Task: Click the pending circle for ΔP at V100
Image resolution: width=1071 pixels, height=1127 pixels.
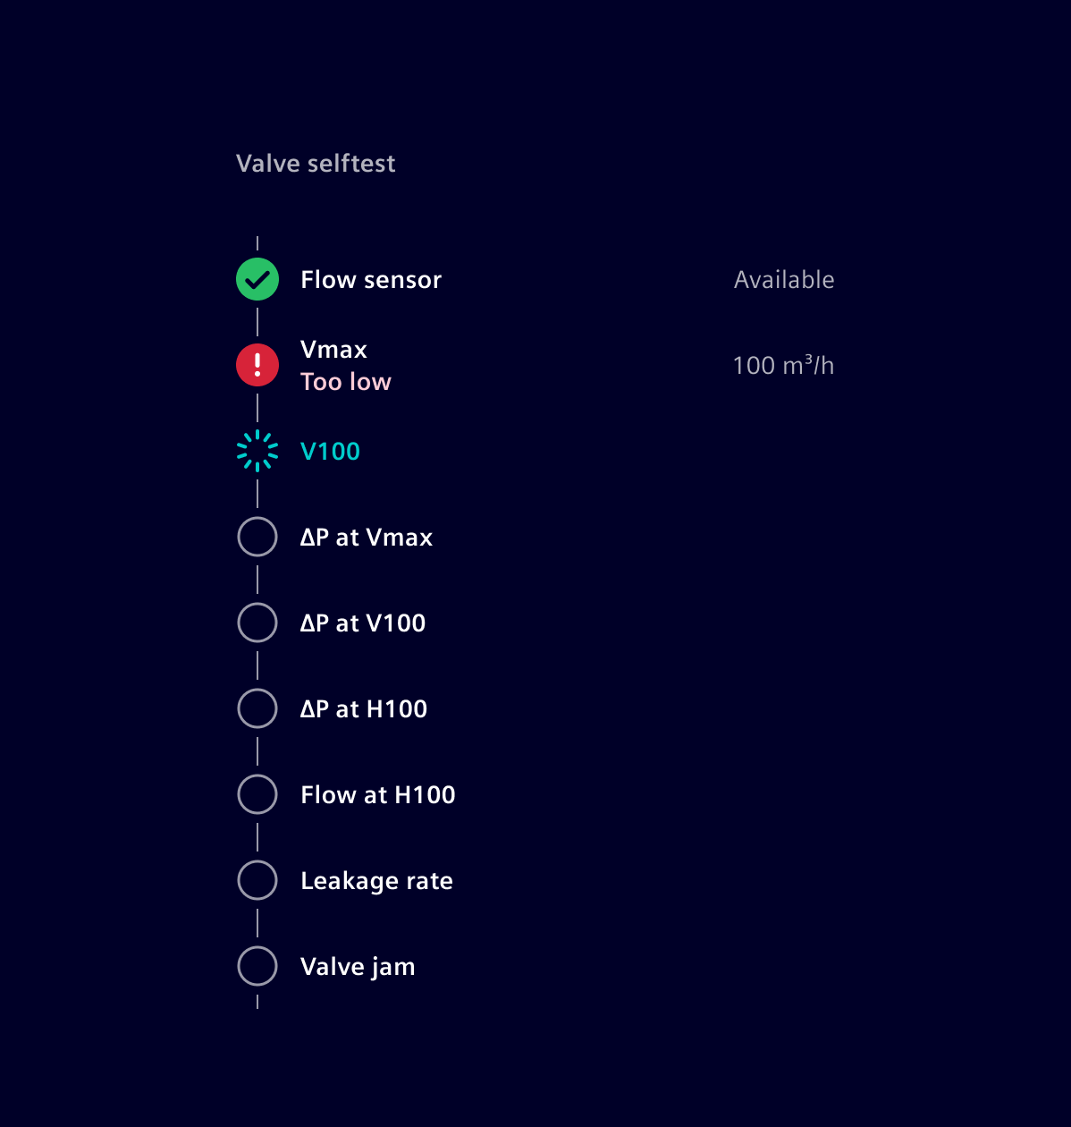Action: click(257, 623)
